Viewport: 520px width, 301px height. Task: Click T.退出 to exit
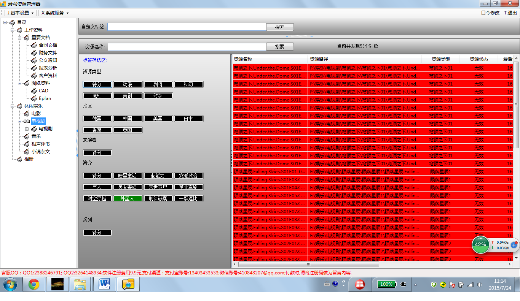[510, 13]
